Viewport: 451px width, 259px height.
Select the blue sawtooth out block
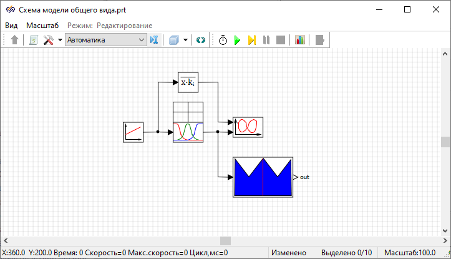pos(263,177)
